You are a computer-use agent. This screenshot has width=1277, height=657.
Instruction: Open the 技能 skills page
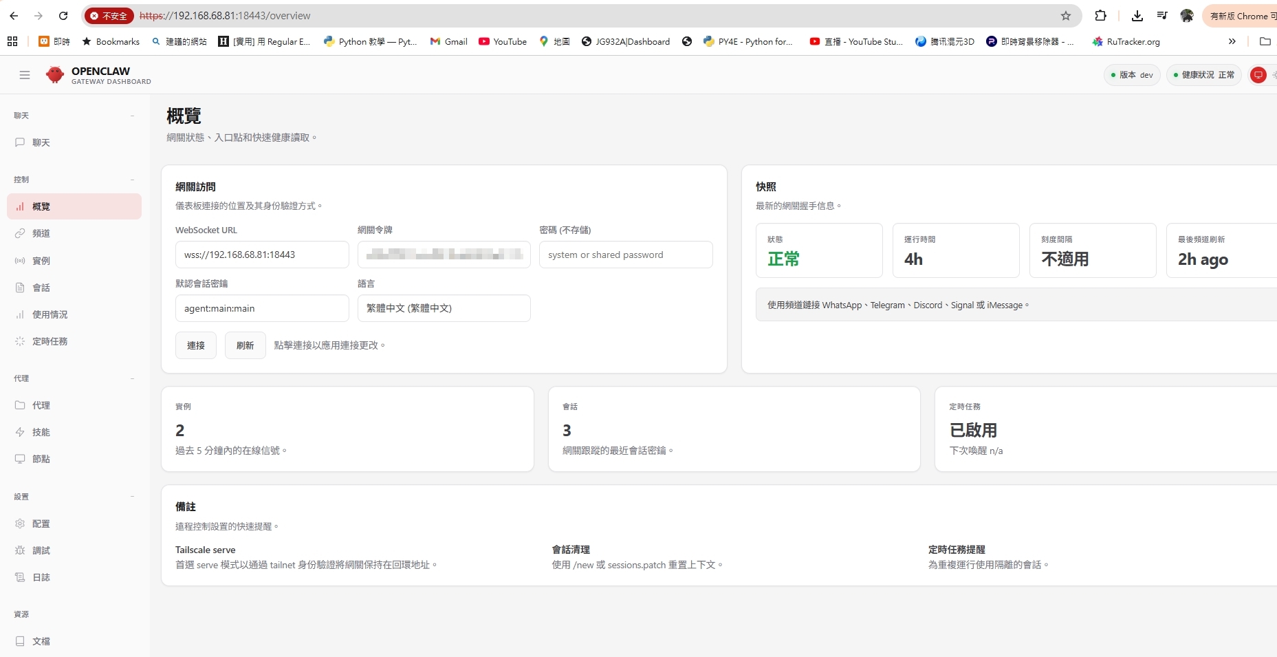point(41,432)
